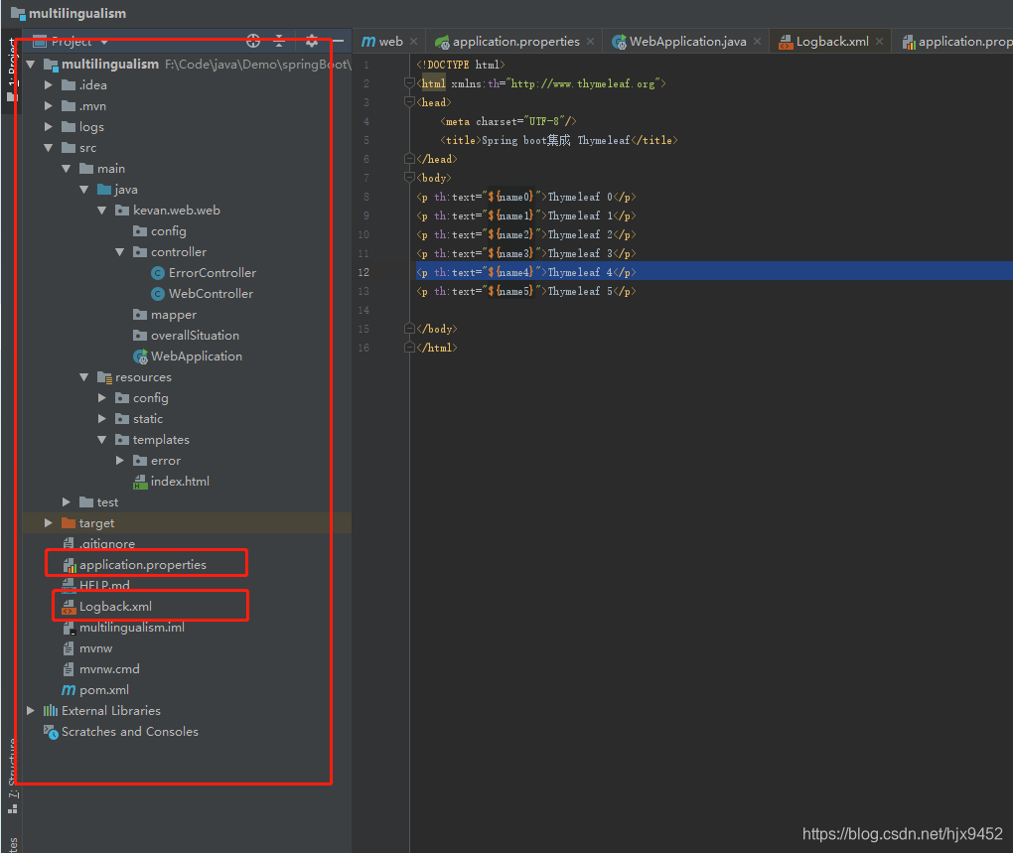Open the 1: Project tool window button

pos(12,70)
